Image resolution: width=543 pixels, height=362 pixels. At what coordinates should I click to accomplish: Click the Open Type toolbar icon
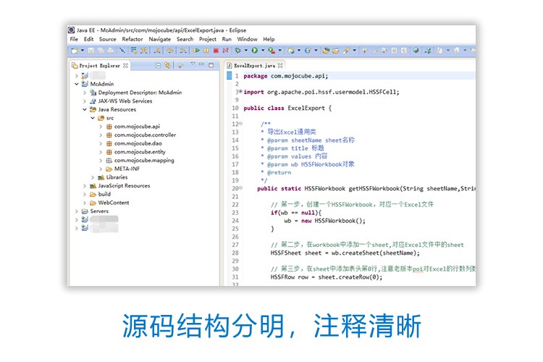[326, 51]
